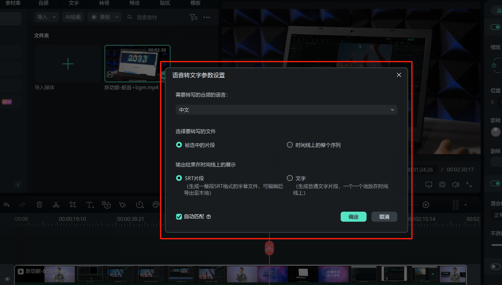The height and width of the screenshot is (285, 502).
Task: Cancel the dialog with 取消
Action: coord(384,216)
